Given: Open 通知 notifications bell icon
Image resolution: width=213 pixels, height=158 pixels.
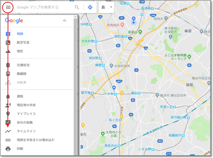Looking at the screenshot, I should tap(8, 96).
